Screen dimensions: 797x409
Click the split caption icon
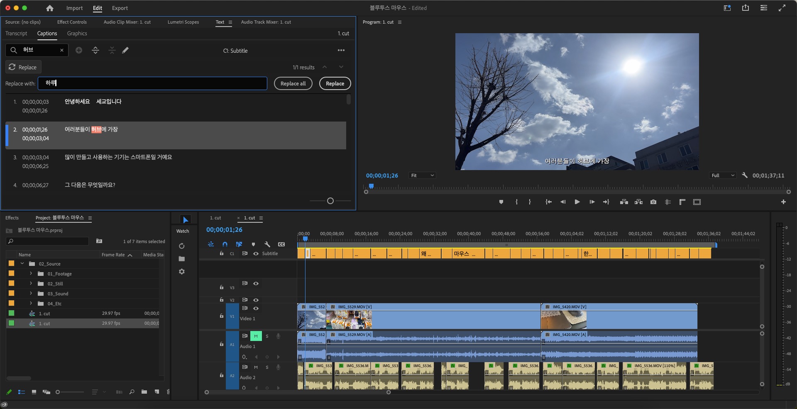point(95,50)
